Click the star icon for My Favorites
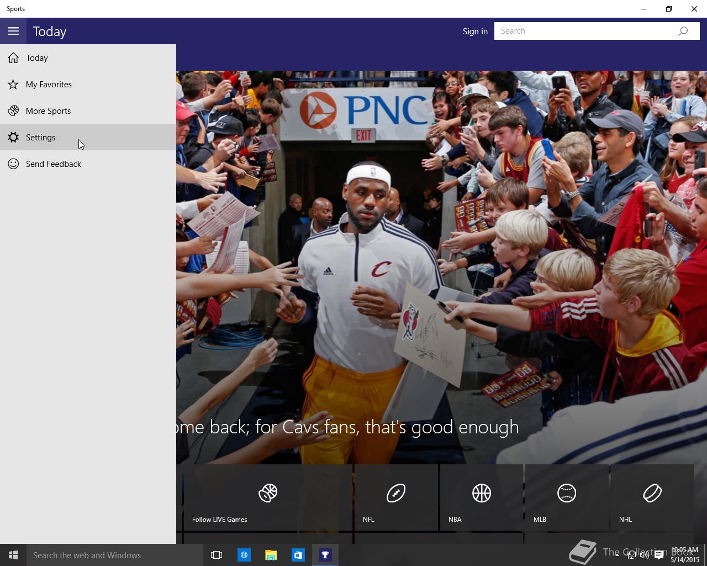707x566 pixels. (x=13, y=84)
